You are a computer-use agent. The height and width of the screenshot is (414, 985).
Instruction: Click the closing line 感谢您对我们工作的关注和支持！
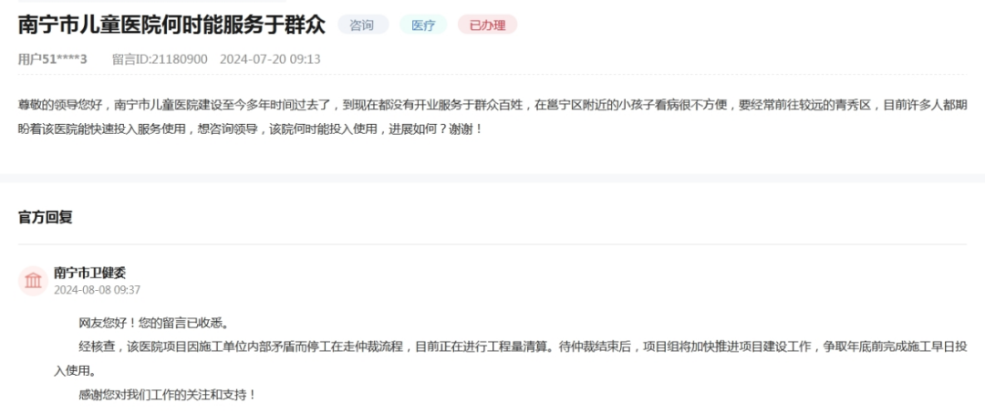coord(167,395)
